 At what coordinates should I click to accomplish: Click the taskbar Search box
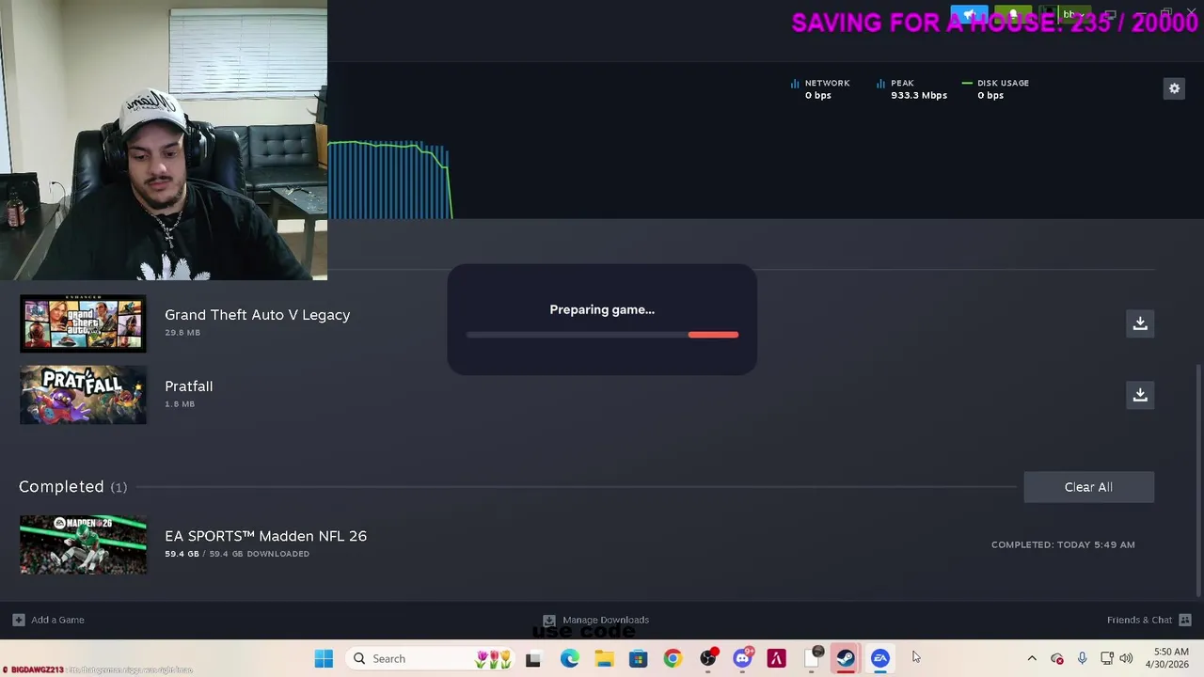click(x=430, y=659)
